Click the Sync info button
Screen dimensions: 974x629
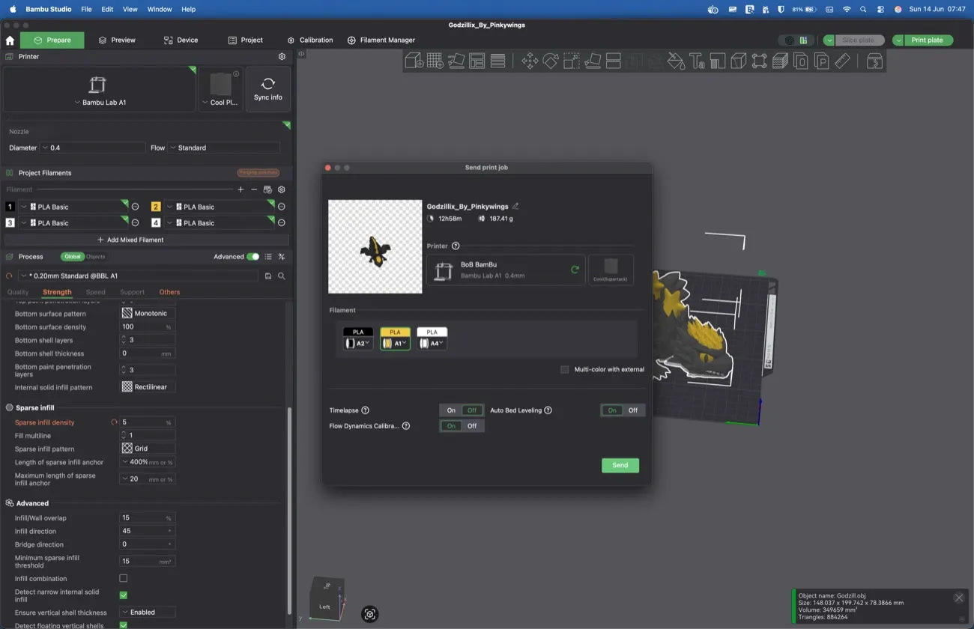268,89
